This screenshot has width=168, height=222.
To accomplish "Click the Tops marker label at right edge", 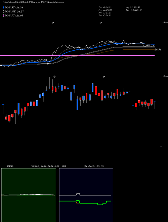I will click(165, 23).
